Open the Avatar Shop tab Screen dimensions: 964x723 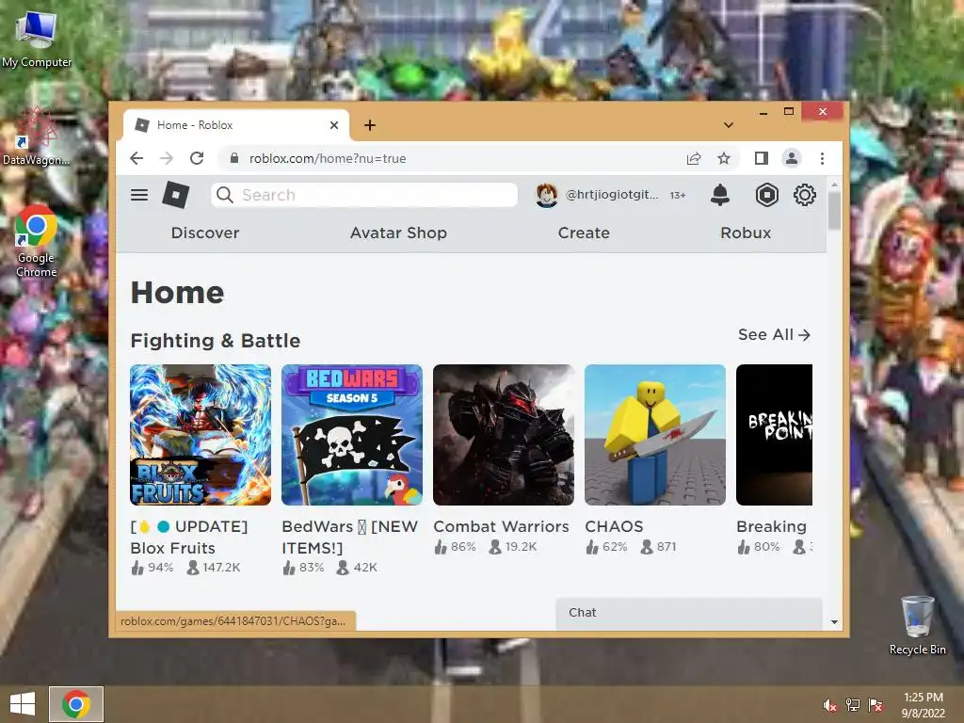[x=398, y=233]
